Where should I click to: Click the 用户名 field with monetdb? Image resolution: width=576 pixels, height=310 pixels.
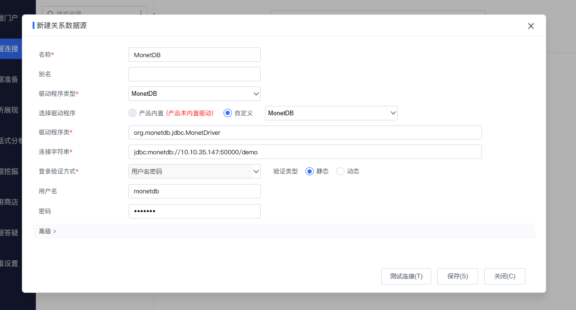click(195, 191)
